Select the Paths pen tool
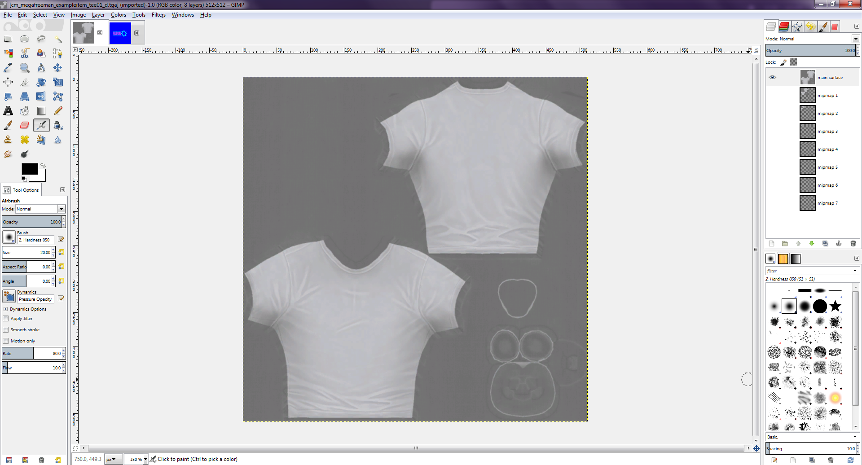The height and width of the screenshot is (465, 862). (x=58, y=53)
